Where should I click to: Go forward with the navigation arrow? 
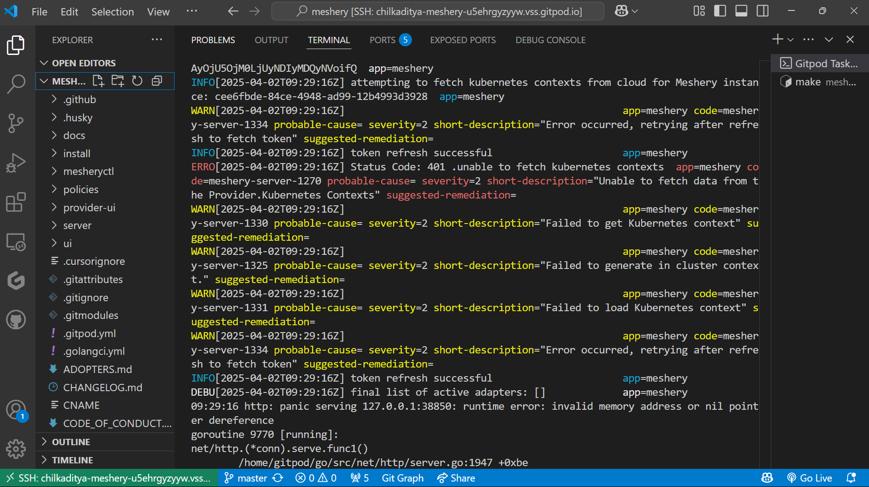click(255, 11)
